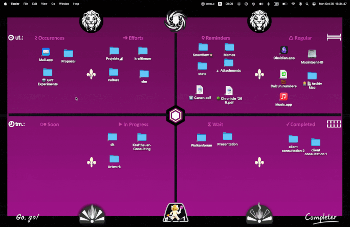This screenshot has height=227, width=350.
Task: Select the CalcJn.numbers spreadsheet file
Action: [x=283, y=74]
